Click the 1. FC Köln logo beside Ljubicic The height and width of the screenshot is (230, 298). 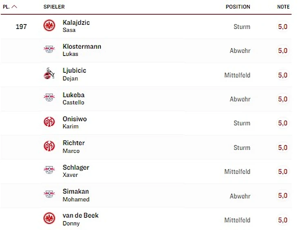(x=49, y=74)
